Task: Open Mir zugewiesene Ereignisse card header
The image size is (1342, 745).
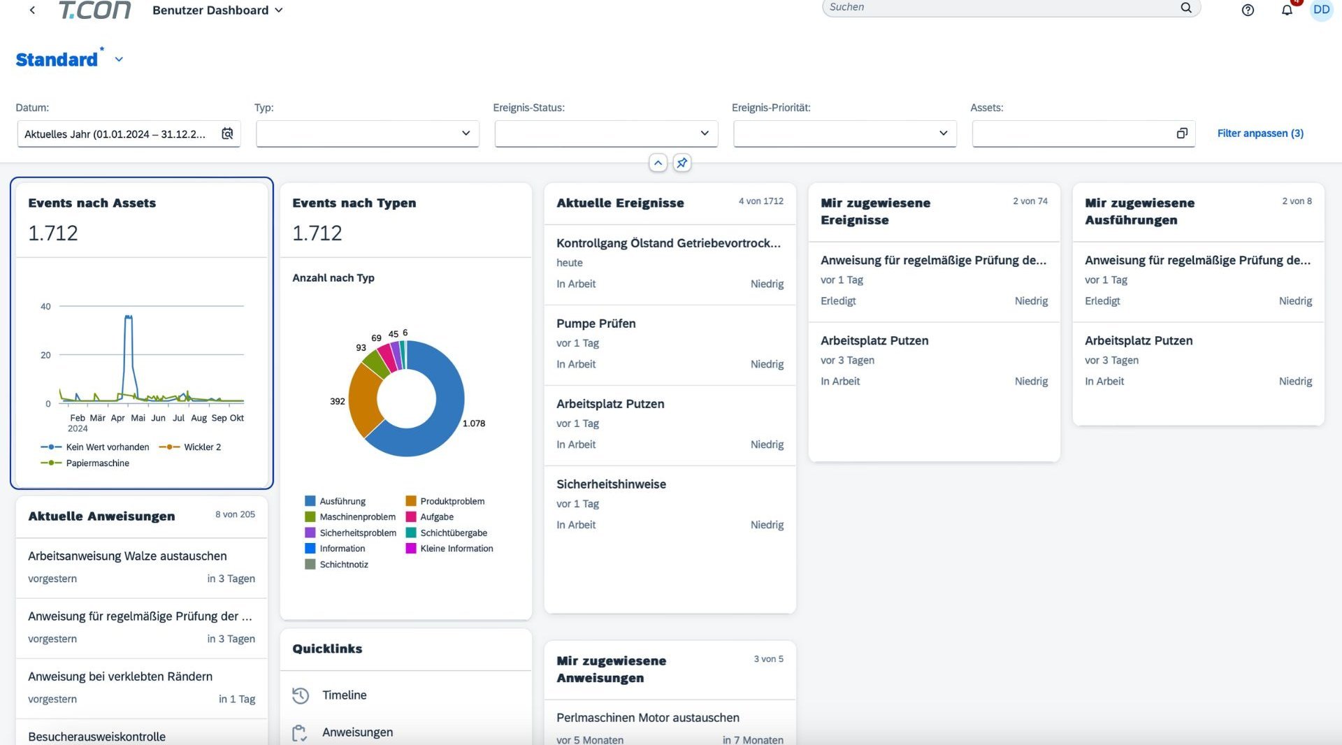Action: coord(935,212)
